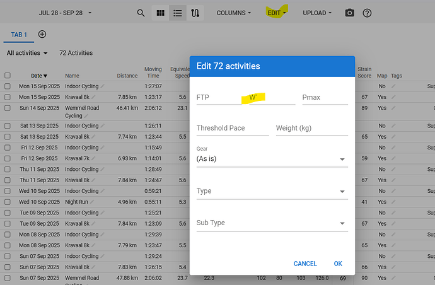Open the Kravaal 7k activity
This screenshot has width=435, height=285.
click(x=78, y=158)
